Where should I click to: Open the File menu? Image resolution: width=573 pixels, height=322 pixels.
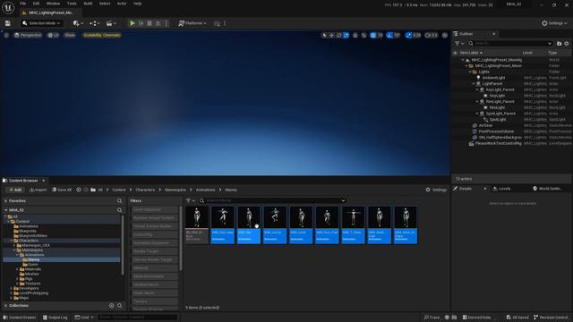(x=22, y=4)
